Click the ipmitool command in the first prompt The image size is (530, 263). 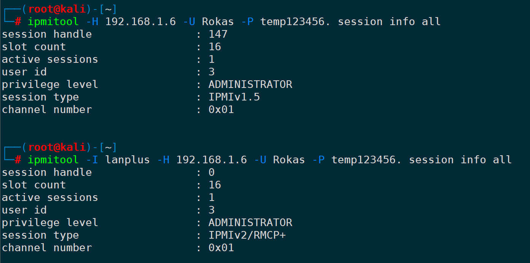click(x=53, y=22)
